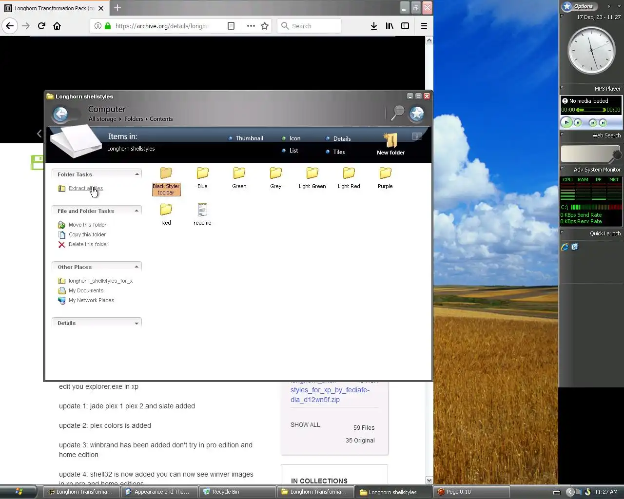The image size is (624, 499).
Task: Toggle the MP3 Player tile header
Action: click(x=590, y=89)
